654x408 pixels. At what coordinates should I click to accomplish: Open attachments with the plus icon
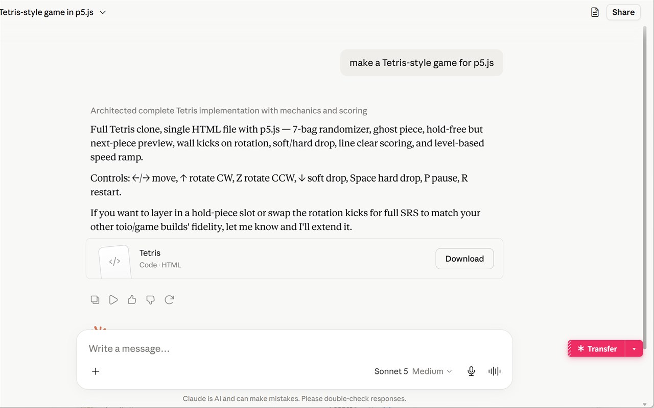click(96, 371)
